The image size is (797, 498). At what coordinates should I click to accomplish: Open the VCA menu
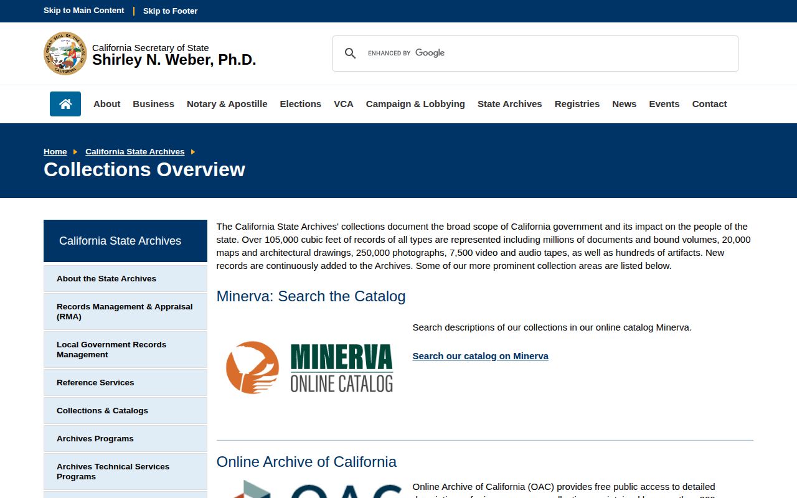coord(344,104)
